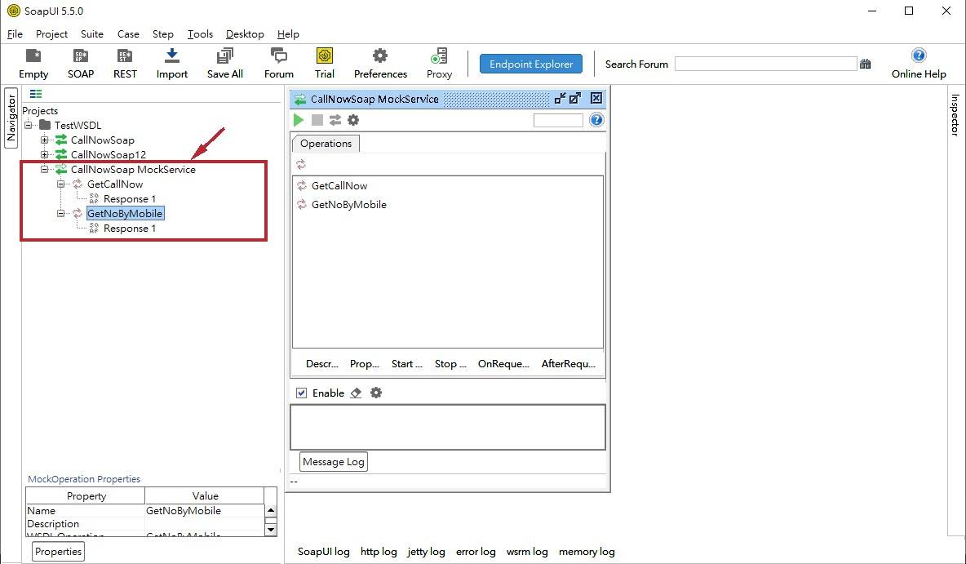Collapse the TestWSDL project node
The image size is (966, 564).
pos(29,125)
